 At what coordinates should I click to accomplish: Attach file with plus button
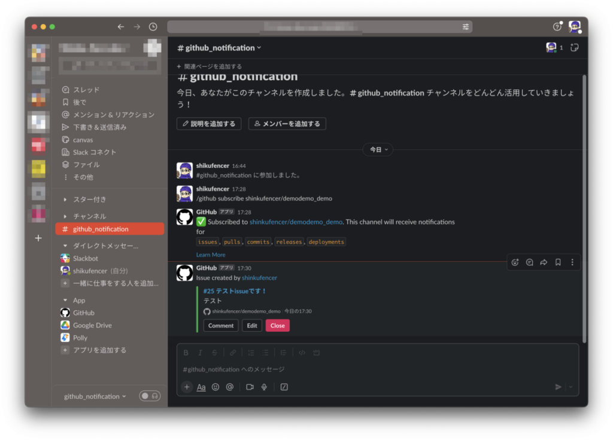pos(187,387)
